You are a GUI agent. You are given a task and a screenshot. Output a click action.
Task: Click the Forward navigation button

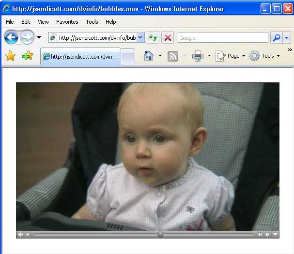tap(27, 37)
